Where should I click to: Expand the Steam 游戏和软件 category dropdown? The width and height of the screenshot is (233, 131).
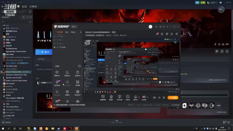20,17
